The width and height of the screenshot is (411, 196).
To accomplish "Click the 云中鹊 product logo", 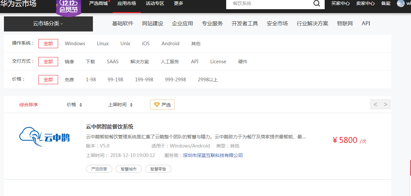I will click(45, 137).
